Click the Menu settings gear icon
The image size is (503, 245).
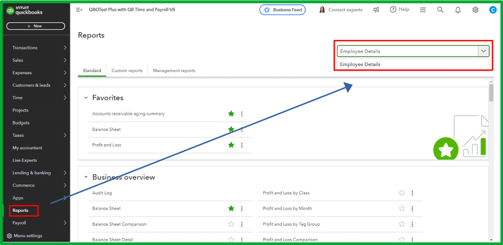pyautogui.click(x=9, y=236)
